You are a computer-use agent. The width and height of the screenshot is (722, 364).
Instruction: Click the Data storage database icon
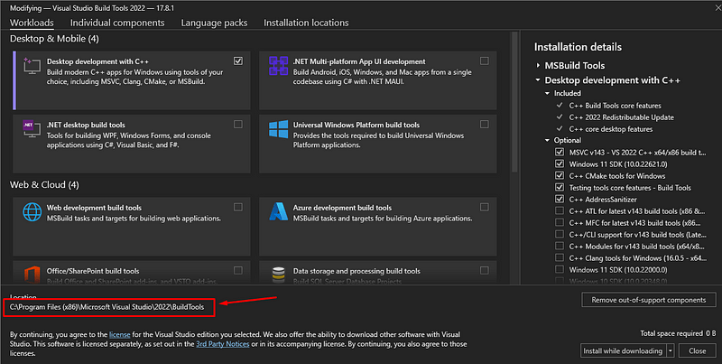278,274
